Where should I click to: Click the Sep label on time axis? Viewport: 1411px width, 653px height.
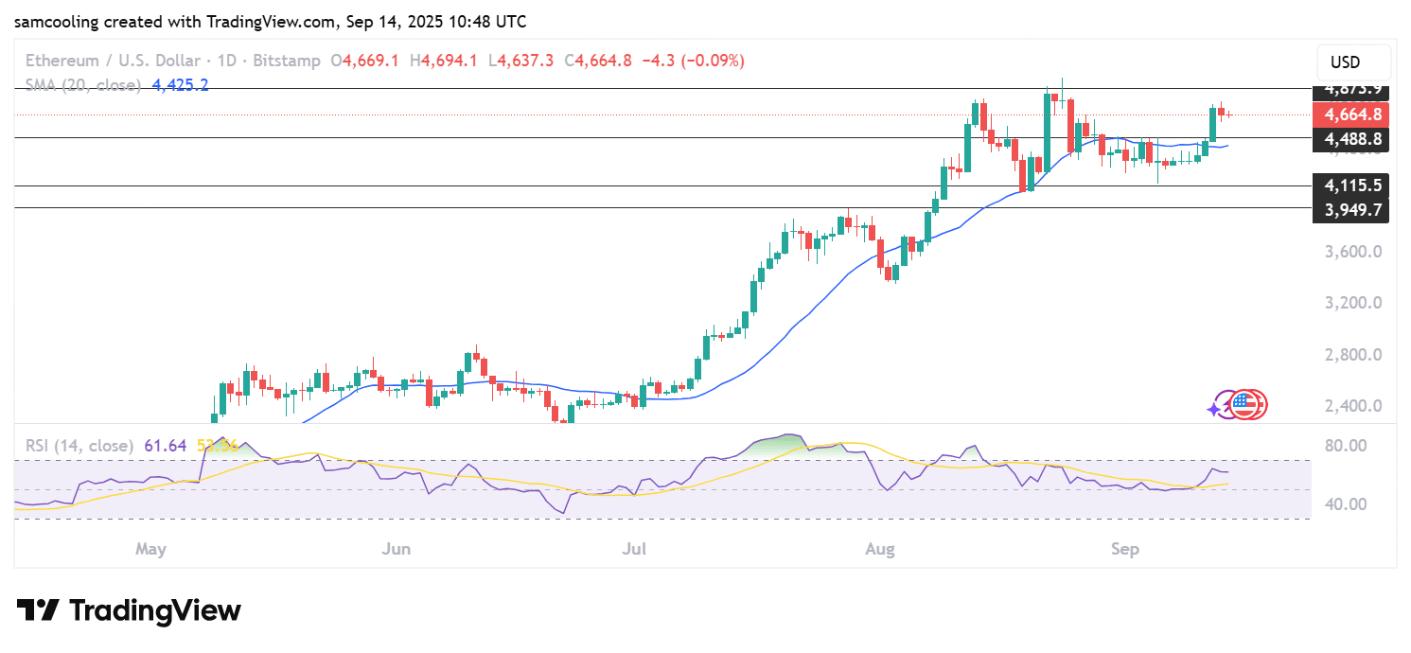[1124, 548]
